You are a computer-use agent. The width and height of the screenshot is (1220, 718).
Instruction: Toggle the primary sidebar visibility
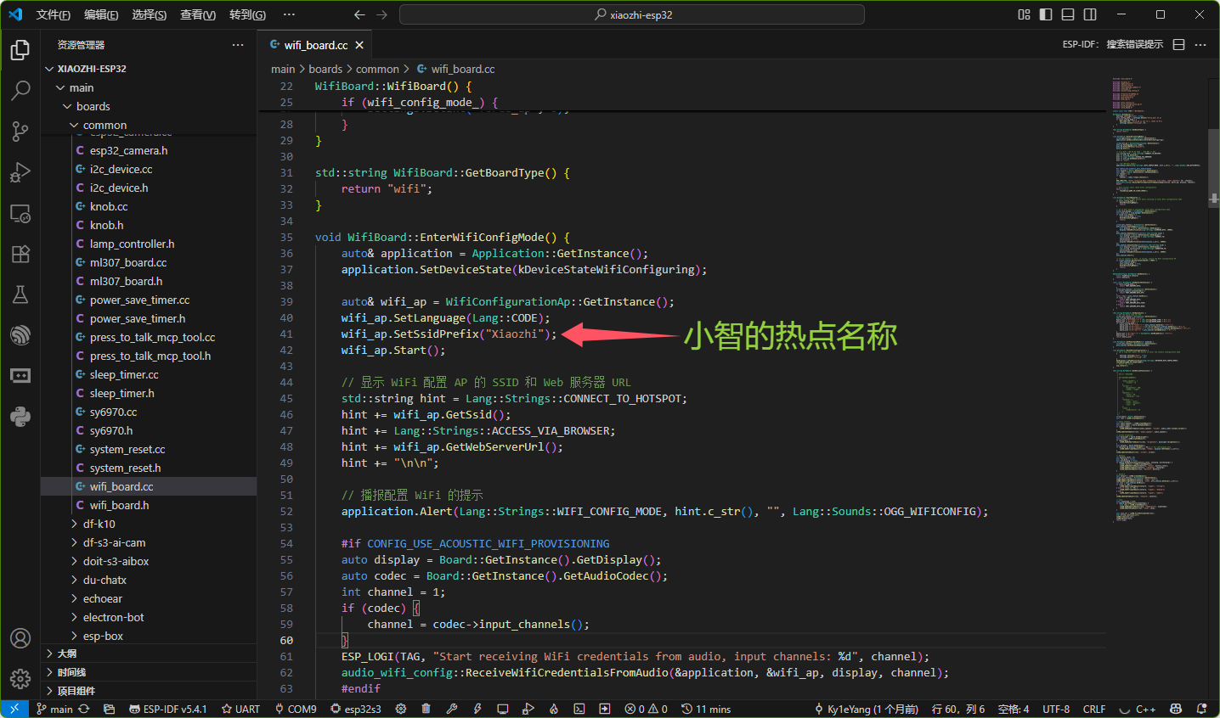[x=1046, y=14]
